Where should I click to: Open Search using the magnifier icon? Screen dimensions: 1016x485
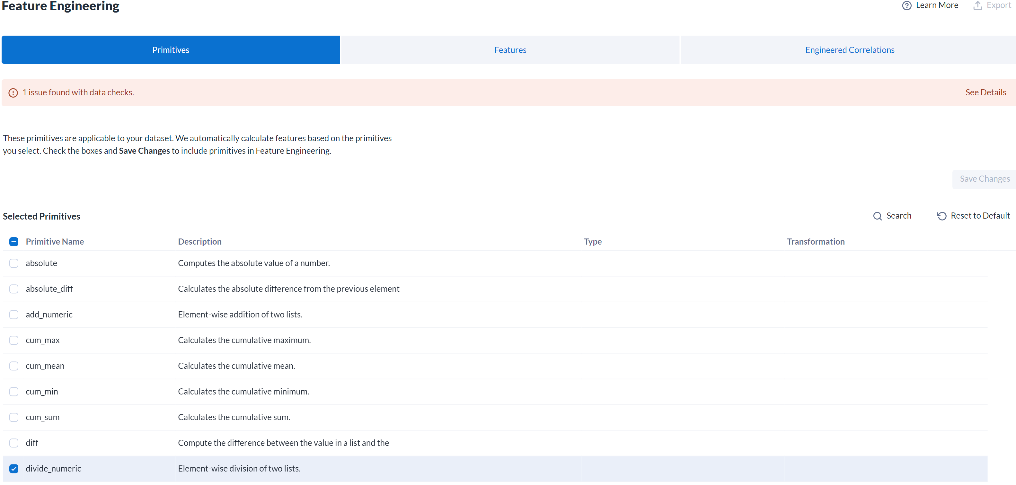point(877,216)
